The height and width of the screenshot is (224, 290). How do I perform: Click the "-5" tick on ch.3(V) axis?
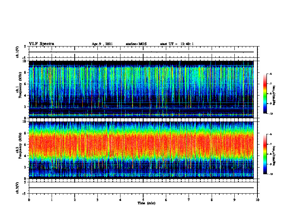click(25, 194)
